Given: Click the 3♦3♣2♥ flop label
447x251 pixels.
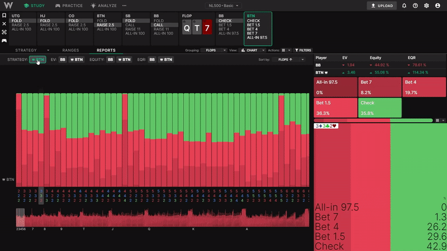Looking at the screenshot, I should tap(326, 126).
